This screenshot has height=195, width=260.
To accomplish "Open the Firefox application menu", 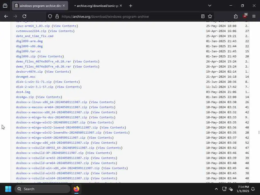I will tap(254, 16).
